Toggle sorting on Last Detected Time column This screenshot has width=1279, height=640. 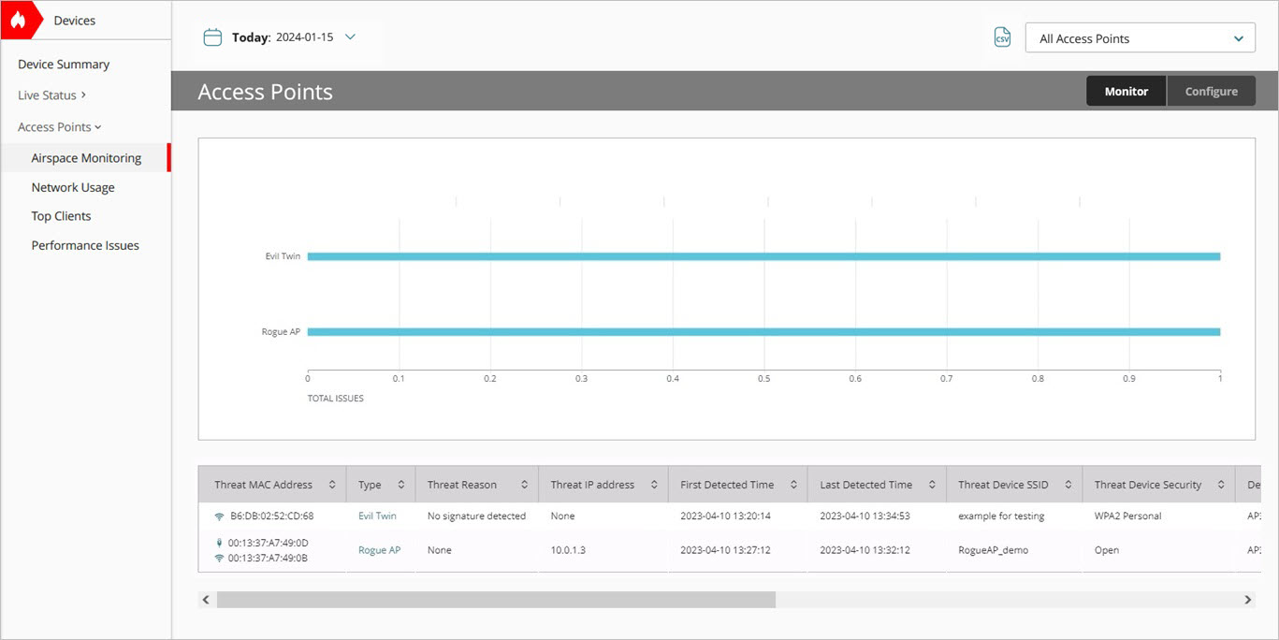[x=930, y=484]
